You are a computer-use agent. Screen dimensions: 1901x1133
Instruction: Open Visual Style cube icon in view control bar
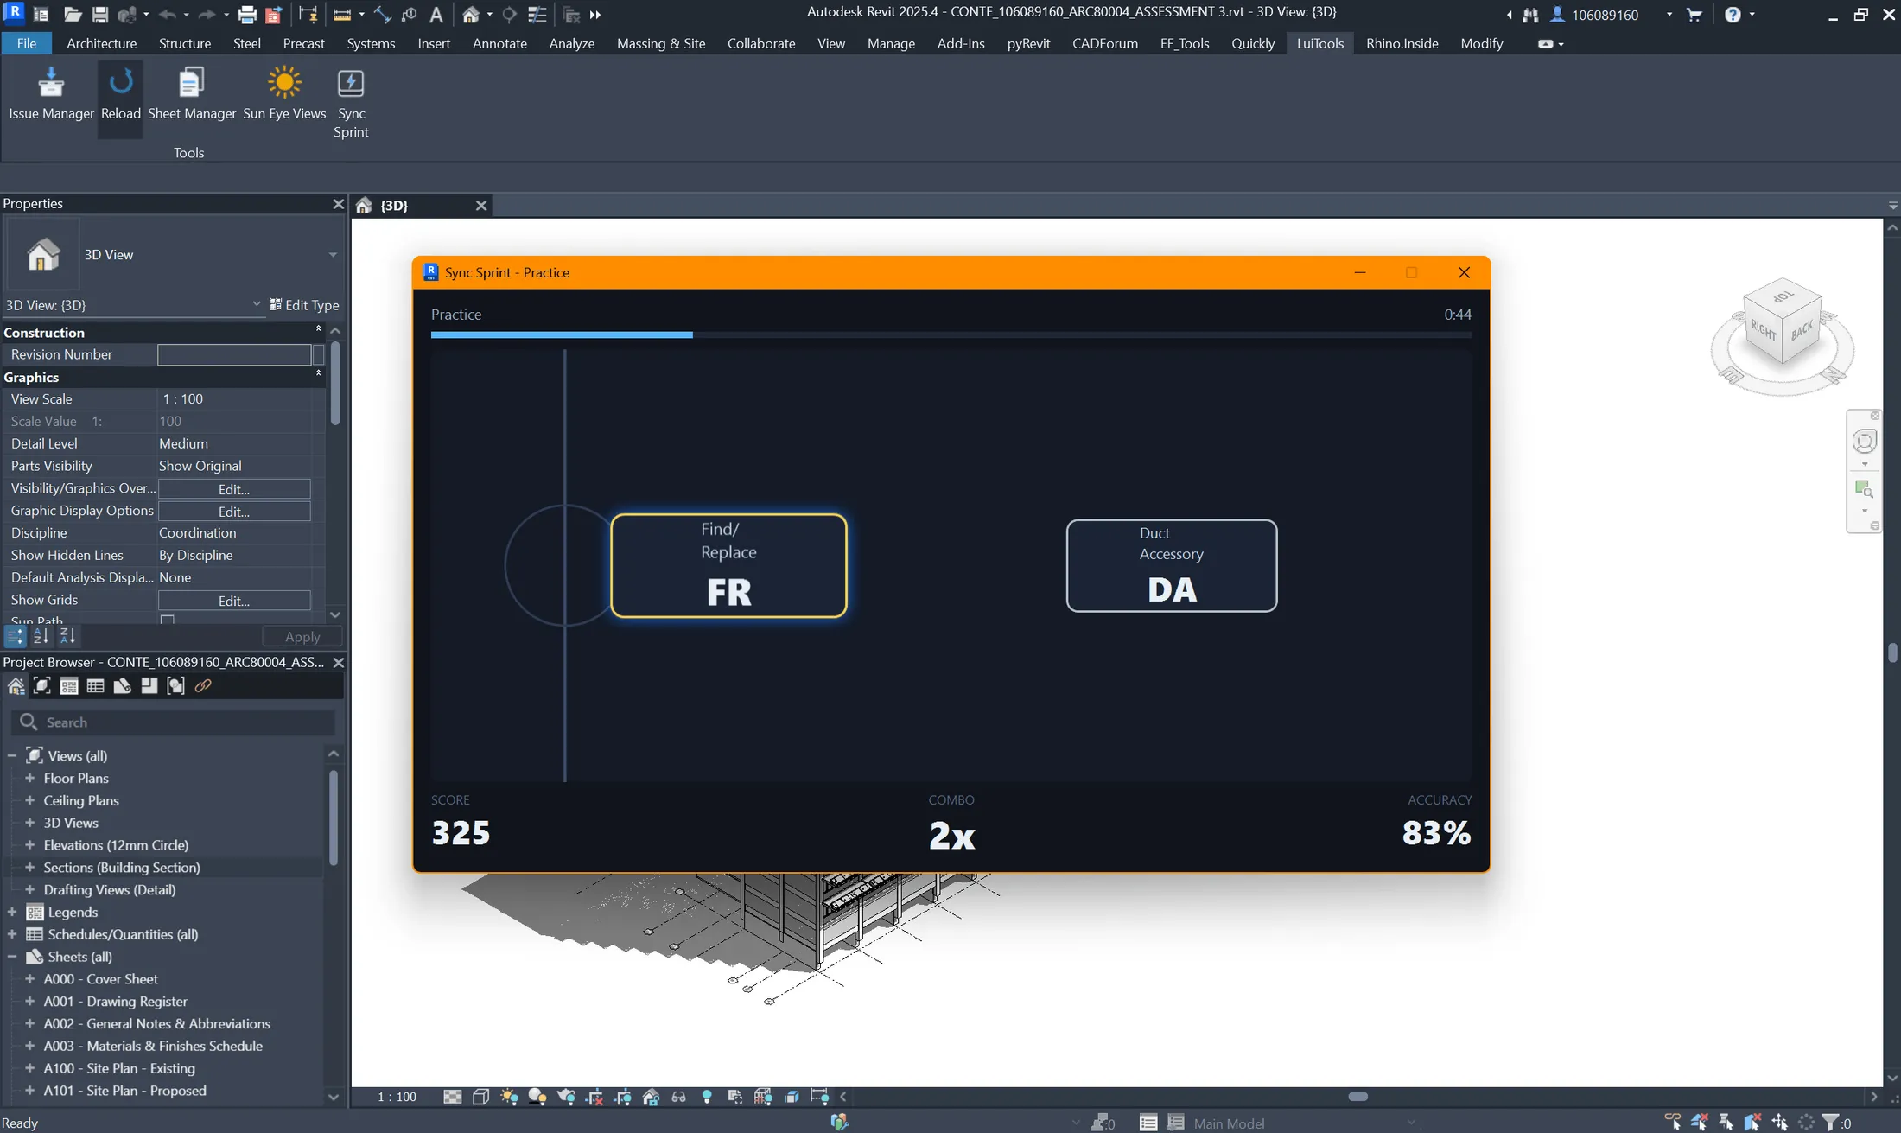tap(481, 1097)
